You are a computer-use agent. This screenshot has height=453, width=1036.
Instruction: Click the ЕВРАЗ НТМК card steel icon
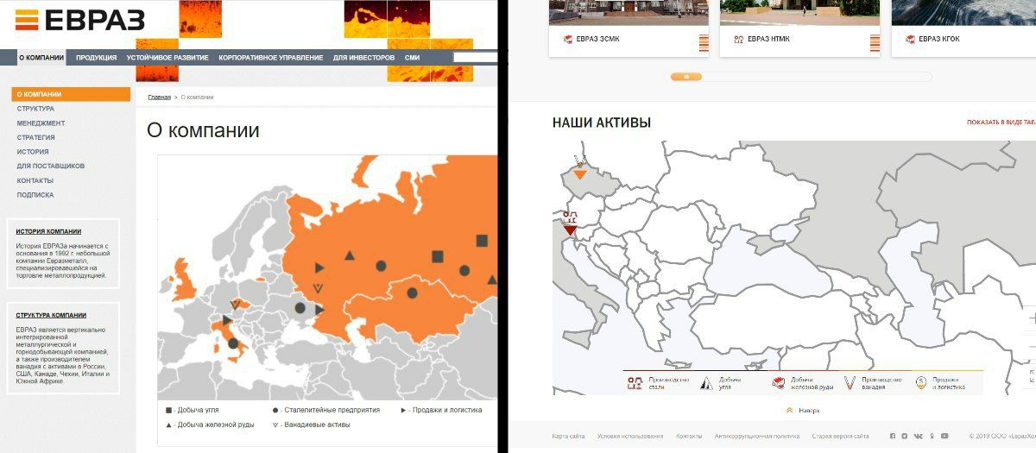[738, 40]
